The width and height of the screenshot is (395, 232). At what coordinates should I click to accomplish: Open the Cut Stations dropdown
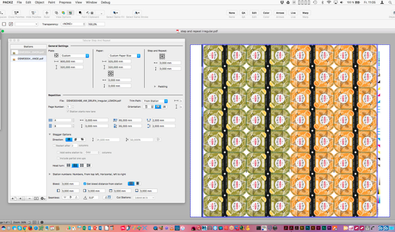click(144, 197)
